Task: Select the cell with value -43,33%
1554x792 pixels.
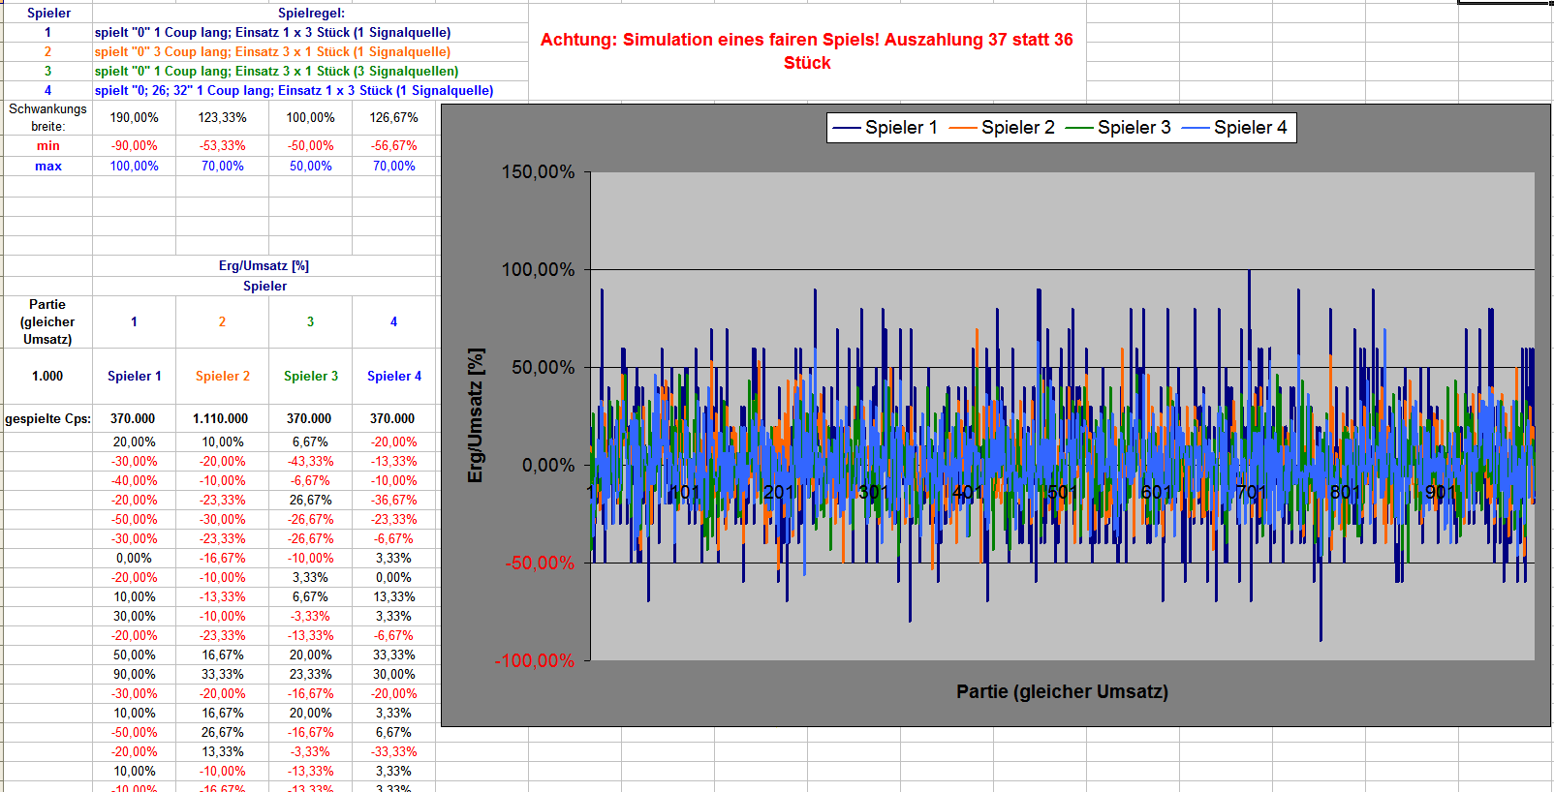Action: 310,461
